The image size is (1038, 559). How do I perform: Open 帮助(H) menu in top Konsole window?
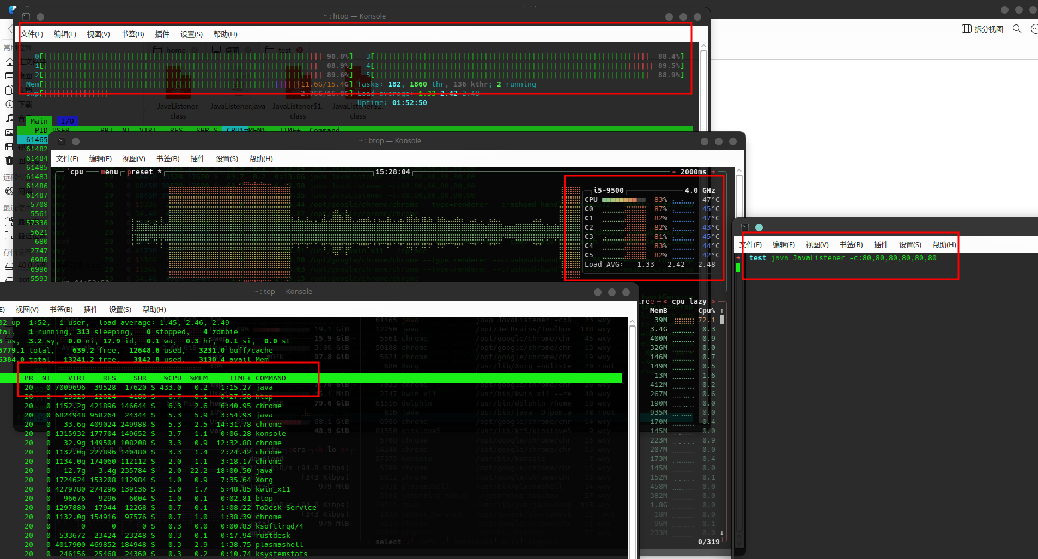pyautogui.click(x=154, y=310)
